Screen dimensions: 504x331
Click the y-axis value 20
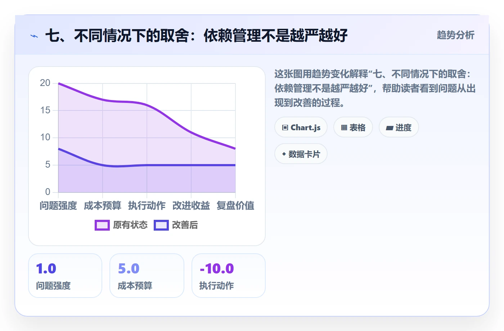(x=45, y=83)
